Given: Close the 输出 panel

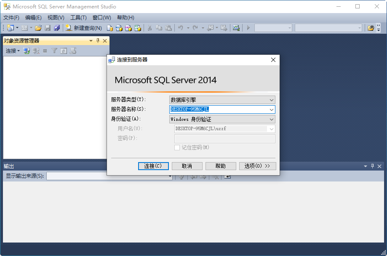Looking at the screenshot, I should pos(379,166).
